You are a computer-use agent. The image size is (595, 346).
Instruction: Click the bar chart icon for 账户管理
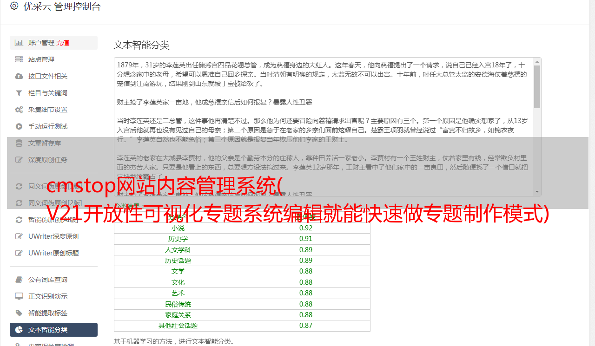click(x=19, y=43)
